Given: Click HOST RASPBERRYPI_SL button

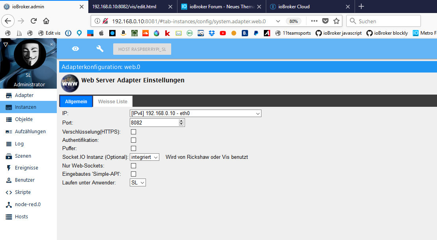Looking at the screenshot, I should [142, 49].
